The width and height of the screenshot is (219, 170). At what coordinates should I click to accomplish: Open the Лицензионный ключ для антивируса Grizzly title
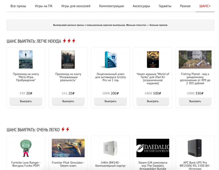[x=111, y=77]
